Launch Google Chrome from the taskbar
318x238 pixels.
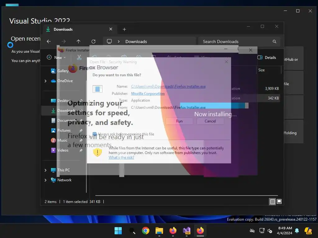[146, 231]
